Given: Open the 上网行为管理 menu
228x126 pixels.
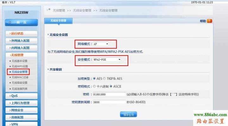Looking at the screenshot, I should [22, 103].
